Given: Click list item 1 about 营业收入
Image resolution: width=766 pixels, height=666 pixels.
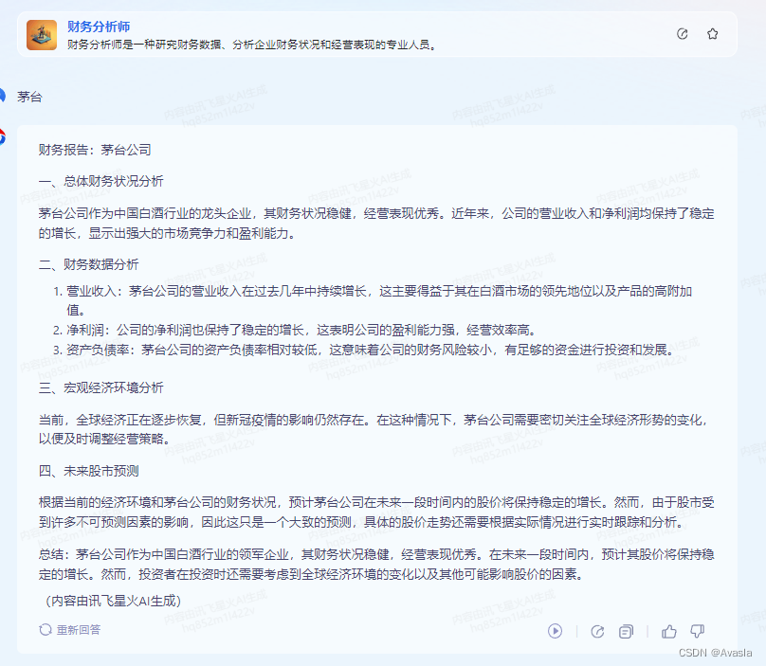Looking at the screenshot, I should click(x=373, y=300).
